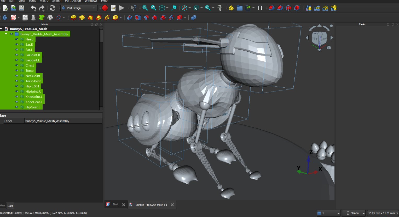The height and width of the screenshot is (217, 399).
Task: Click the Mirrored feature icon
Action: tap(309, 8)
